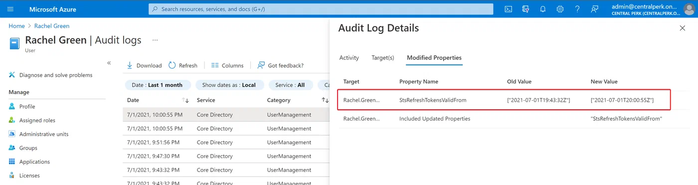This screenshot has height=185, width=698.
Task: Click the Included Updated Properties cell
Action: 435,119
